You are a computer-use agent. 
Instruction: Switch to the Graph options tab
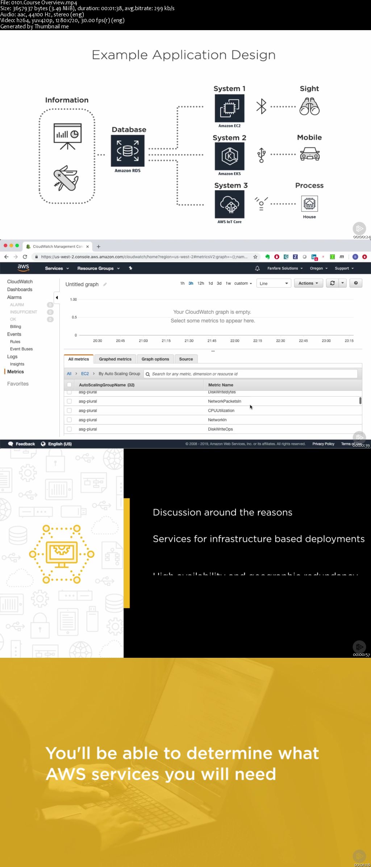[155, 359]
